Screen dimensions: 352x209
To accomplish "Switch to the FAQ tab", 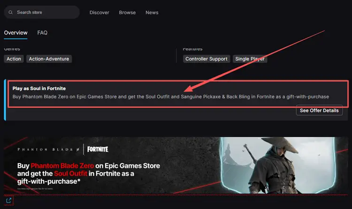I will click(42, 33).
